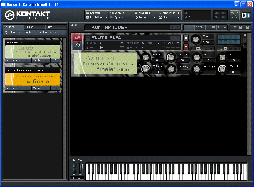Expand the Load/Save menu
254x187 pixels.
pos(96,18)
